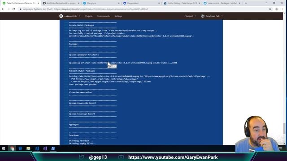
Task: Click the site security padlock icon
Action: click(x=21, y=9)
